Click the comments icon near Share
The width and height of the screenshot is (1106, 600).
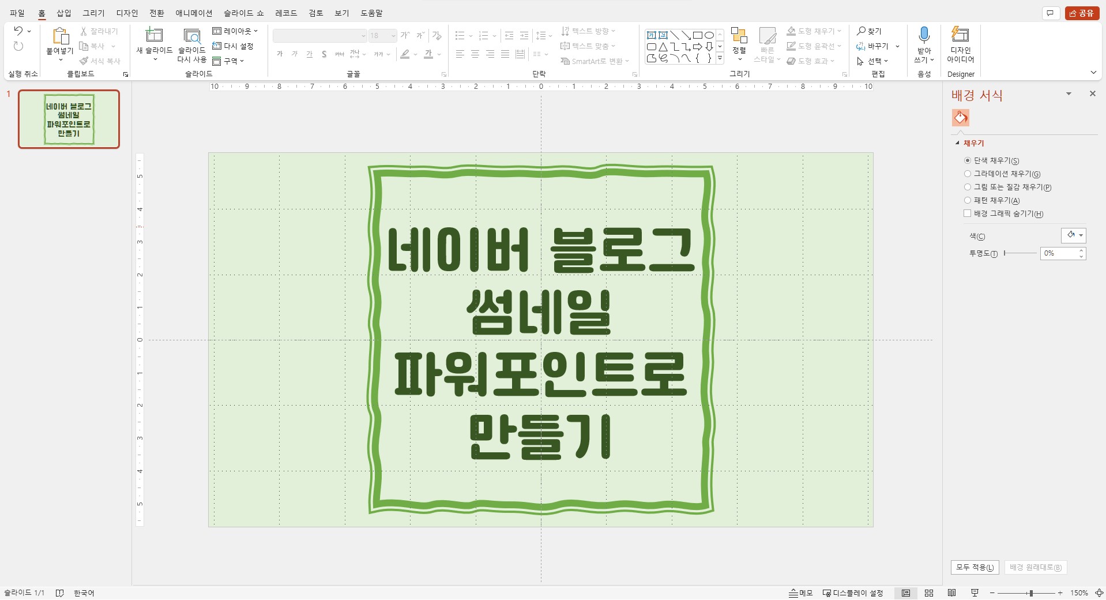(1050, 13)
